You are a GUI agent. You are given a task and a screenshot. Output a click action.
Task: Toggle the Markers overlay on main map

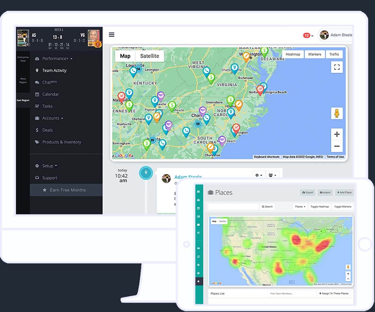pos(315,54)
